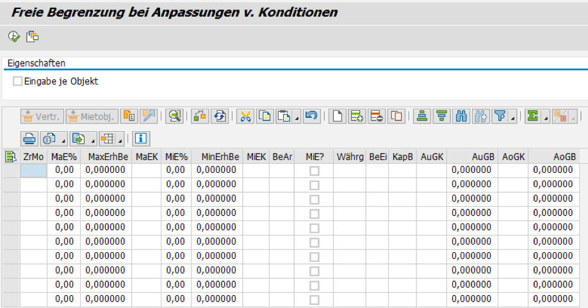
Task: Click the Währg column header
Action: click(350, 157)
